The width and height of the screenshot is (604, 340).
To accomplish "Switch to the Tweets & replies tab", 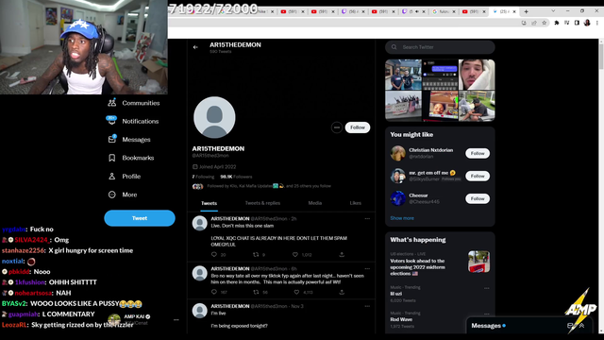I will click(x=262, y=203).
